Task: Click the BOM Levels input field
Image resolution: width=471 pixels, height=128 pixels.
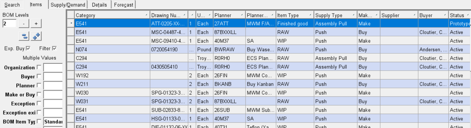Action: (x=9, y=24)
